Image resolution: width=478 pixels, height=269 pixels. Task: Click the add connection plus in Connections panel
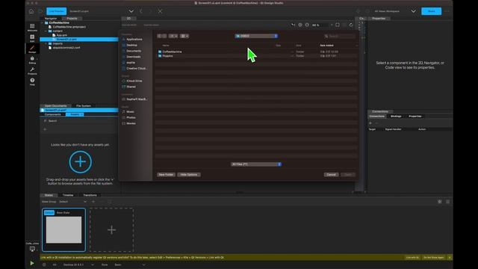[x=370, y=123]
